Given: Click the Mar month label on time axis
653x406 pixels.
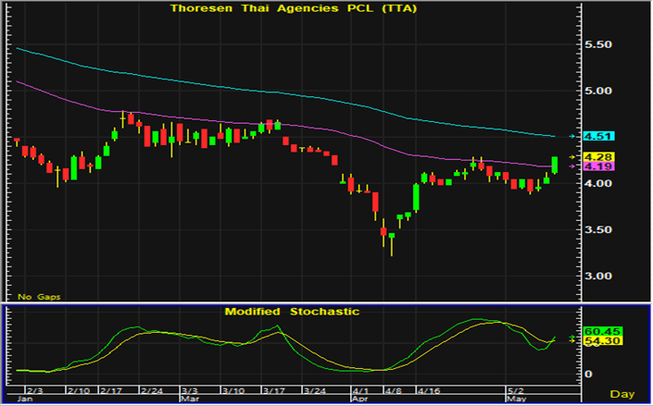Looking at the screenshot, I should 190,400.
